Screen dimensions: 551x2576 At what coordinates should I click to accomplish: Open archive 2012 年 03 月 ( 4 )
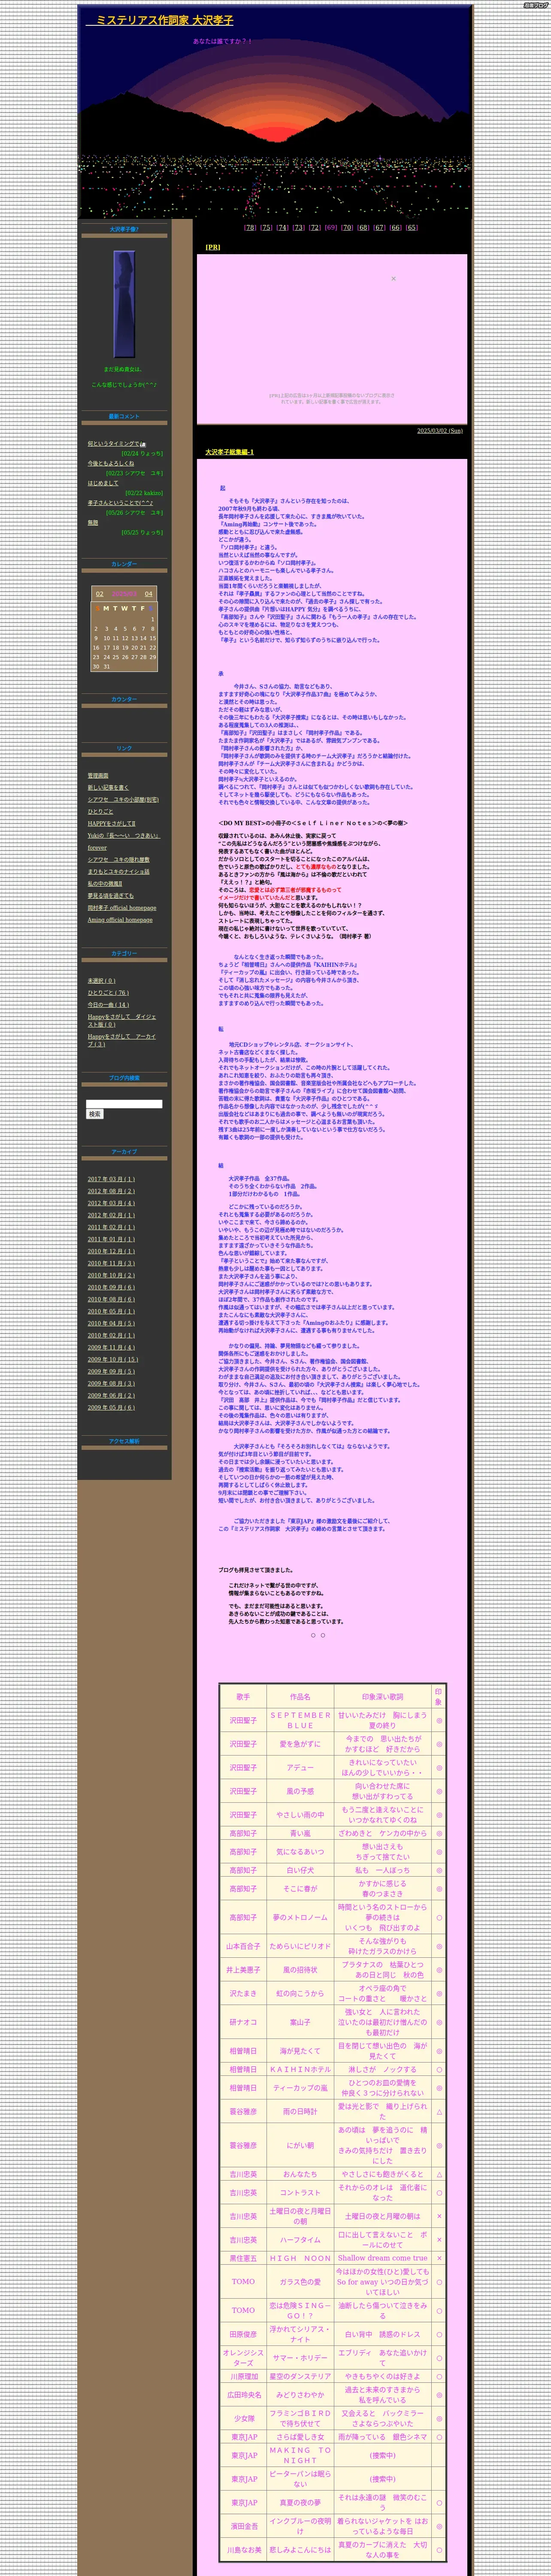coord(111,1203)
